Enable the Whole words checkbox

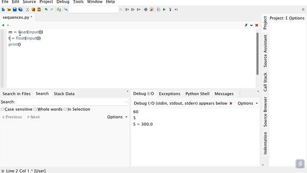(35, 109)
